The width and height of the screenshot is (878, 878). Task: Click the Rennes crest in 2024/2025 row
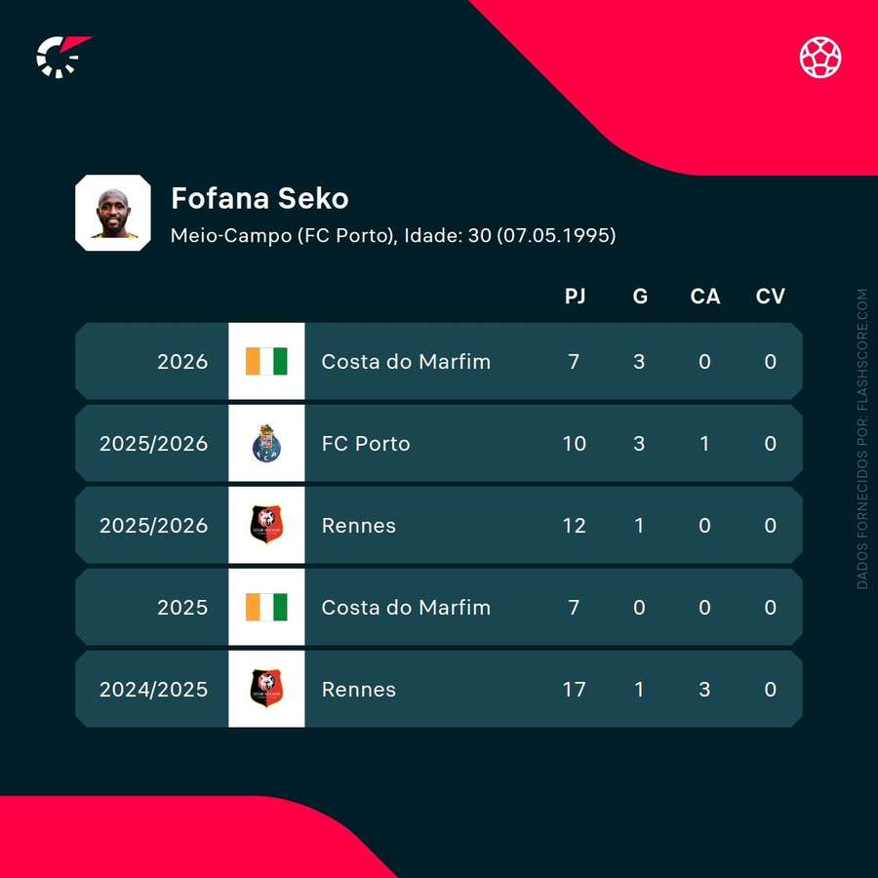coord(266,689)
